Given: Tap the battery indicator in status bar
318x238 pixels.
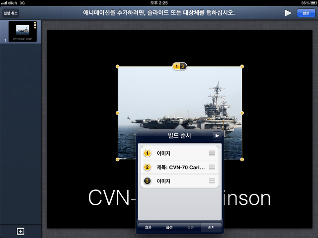Looking at the screenshot, I should click(x=313, y=3).
